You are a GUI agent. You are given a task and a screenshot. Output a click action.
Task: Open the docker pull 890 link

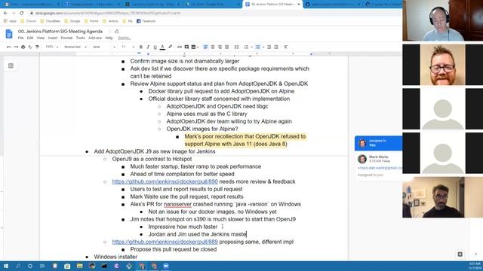(x=165, y=181)
